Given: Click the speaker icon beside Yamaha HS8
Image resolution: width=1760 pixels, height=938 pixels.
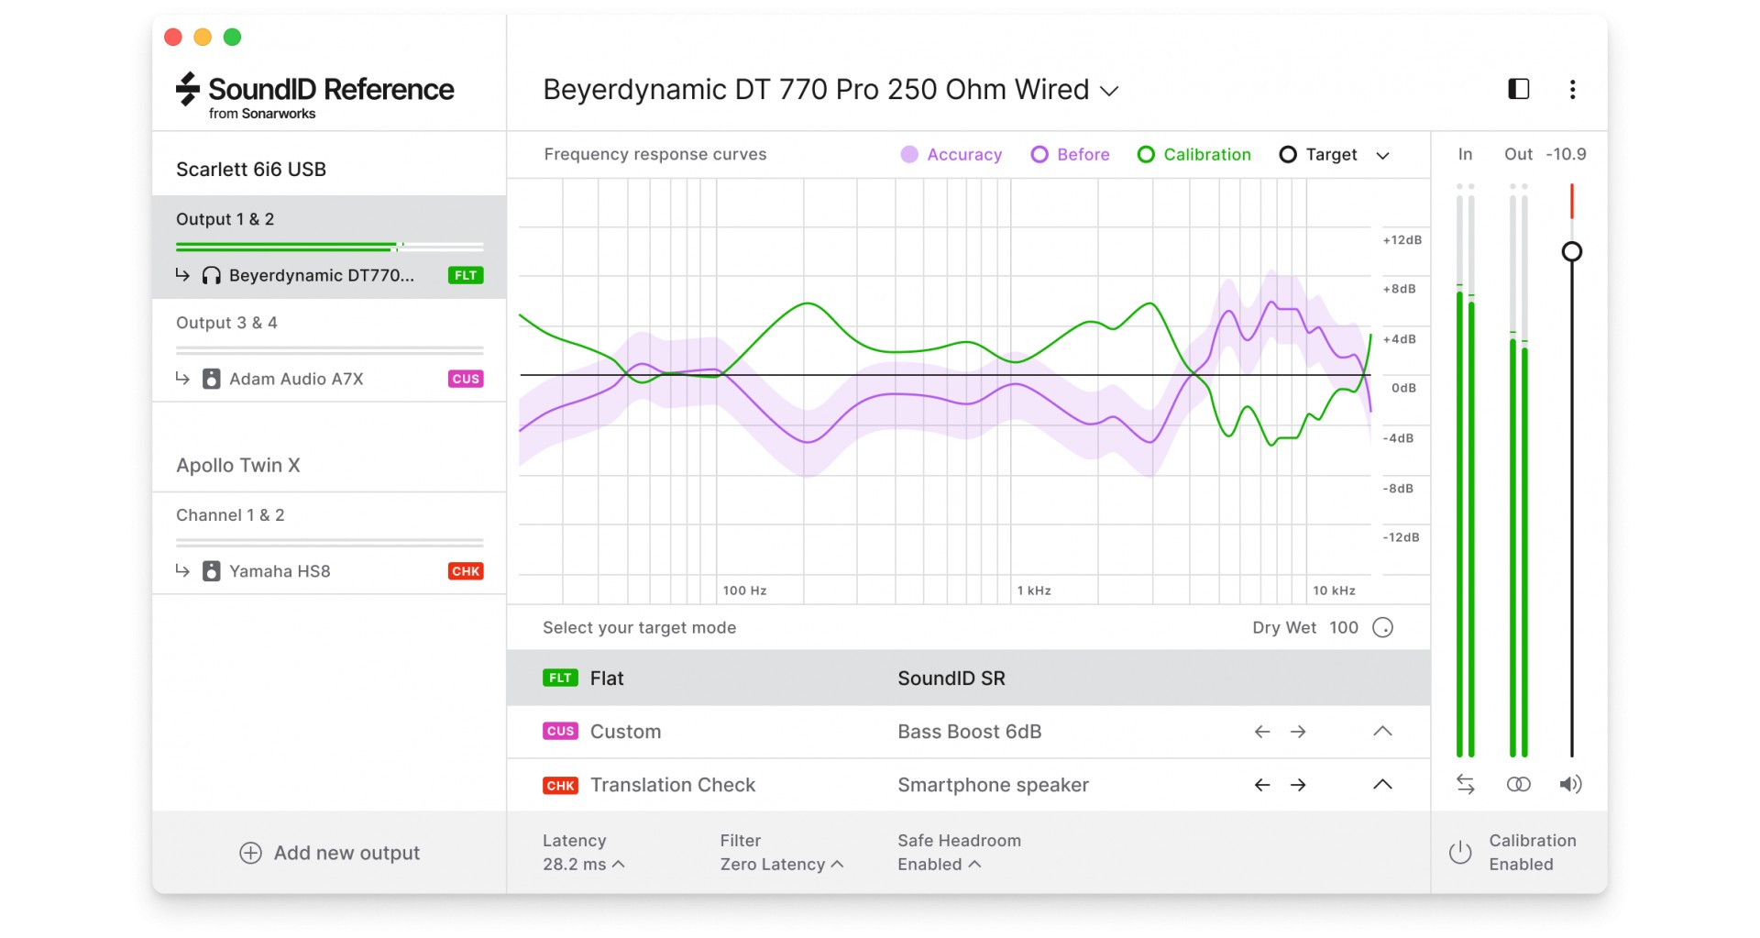Looking at the screenshot, I should click(x=211, y=571).
